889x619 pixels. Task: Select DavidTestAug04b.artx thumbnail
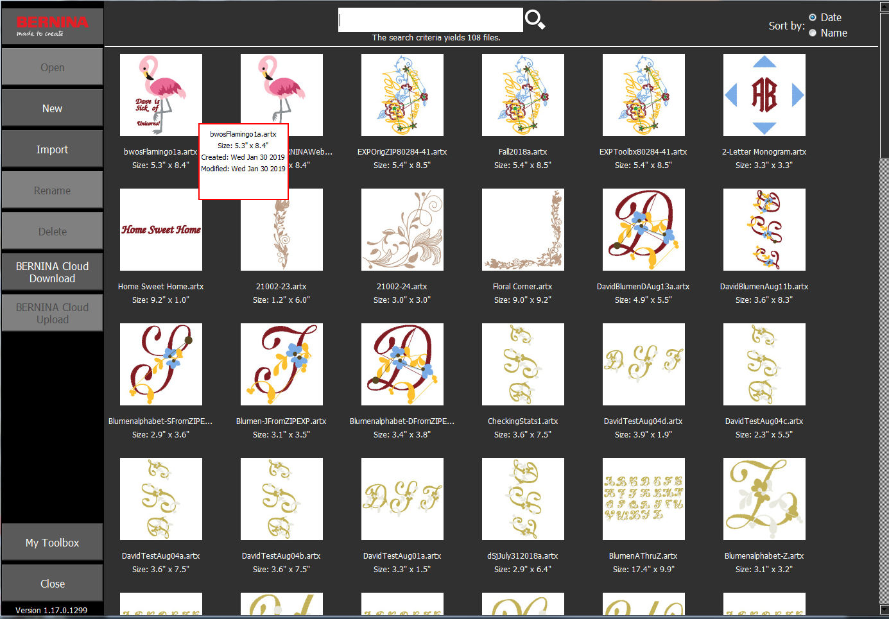click(282, 499)
